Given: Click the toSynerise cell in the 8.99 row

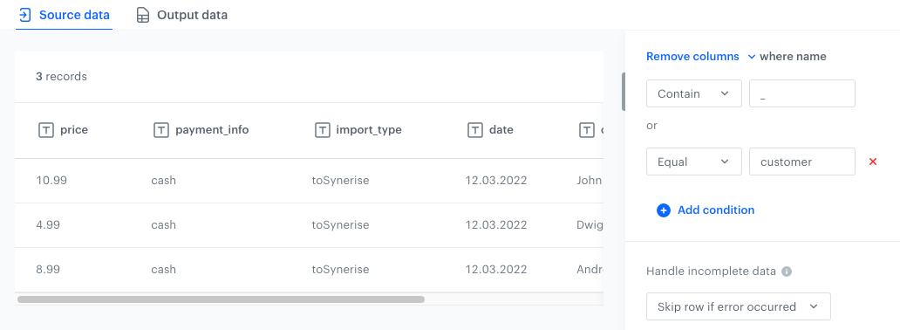Looking at the screenshot, I should click(x=340, y=270).
